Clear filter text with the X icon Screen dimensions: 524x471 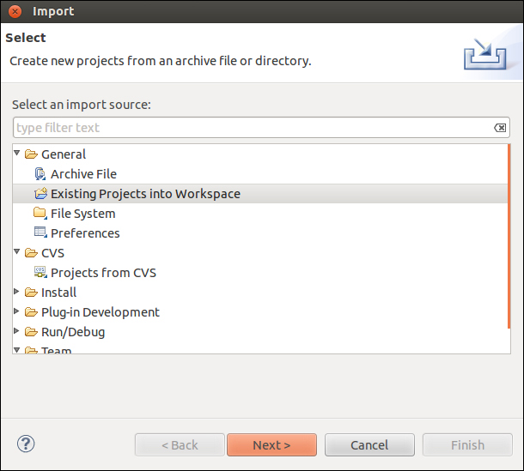click(x=500, y=128)
